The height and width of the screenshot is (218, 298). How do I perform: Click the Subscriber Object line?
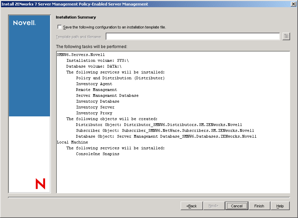(x=165, y=131)
